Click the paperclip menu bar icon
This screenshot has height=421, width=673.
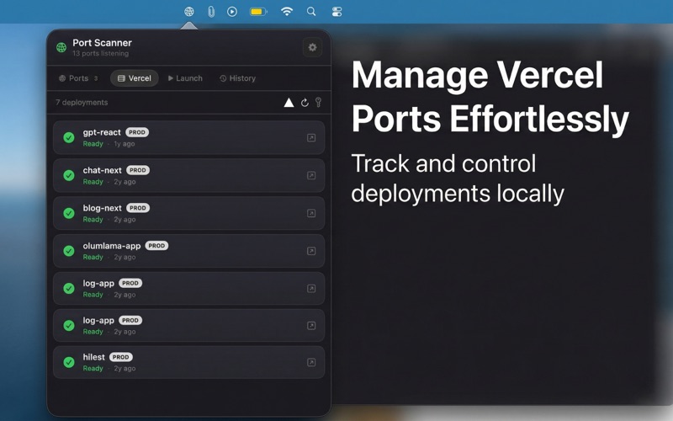tap(211, 12)
